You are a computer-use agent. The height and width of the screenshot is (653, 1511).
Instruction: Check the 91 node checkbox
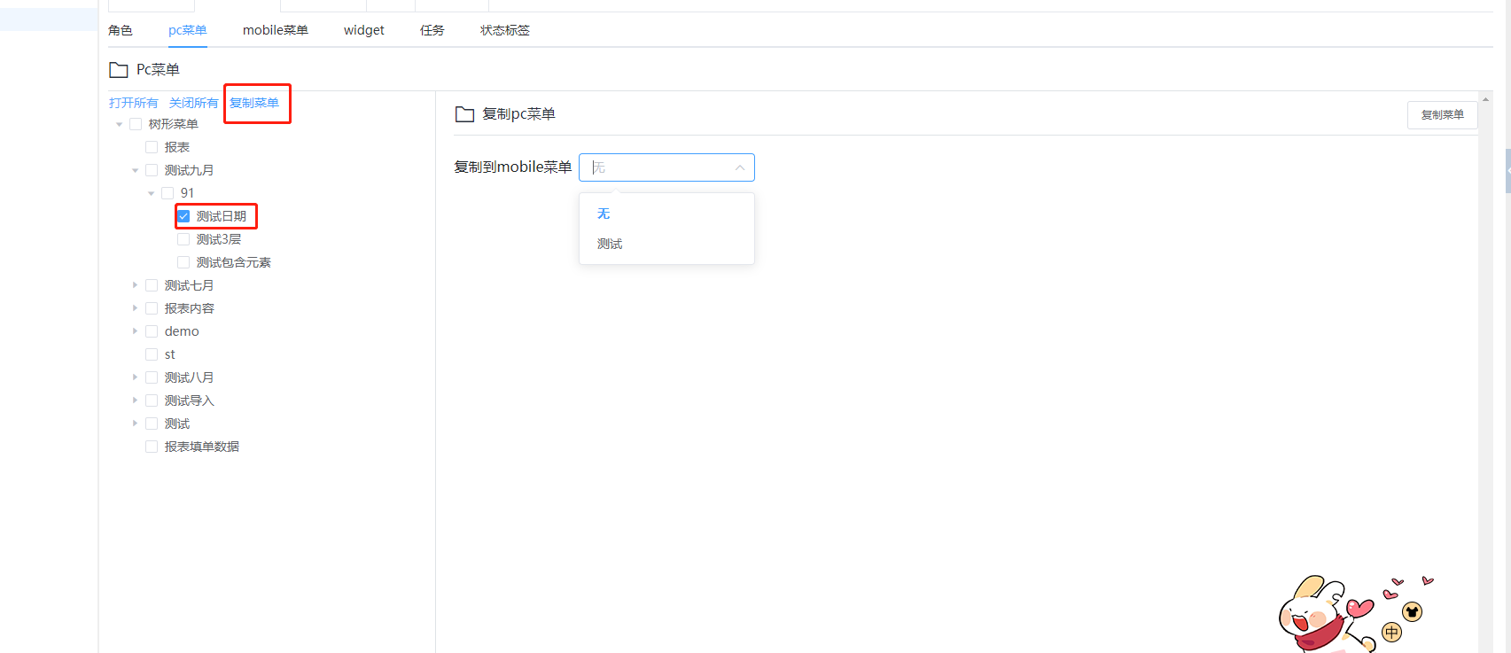[x=167, y=193]
